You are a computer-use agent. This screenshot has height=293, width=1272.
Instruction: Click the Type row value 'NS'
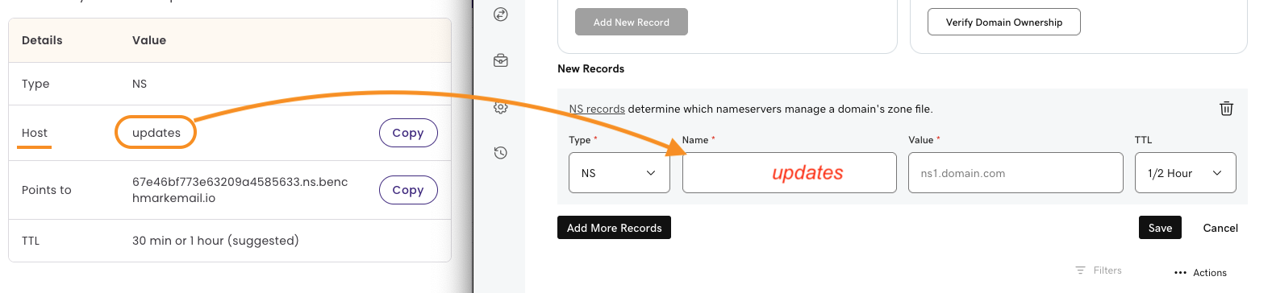140,84
